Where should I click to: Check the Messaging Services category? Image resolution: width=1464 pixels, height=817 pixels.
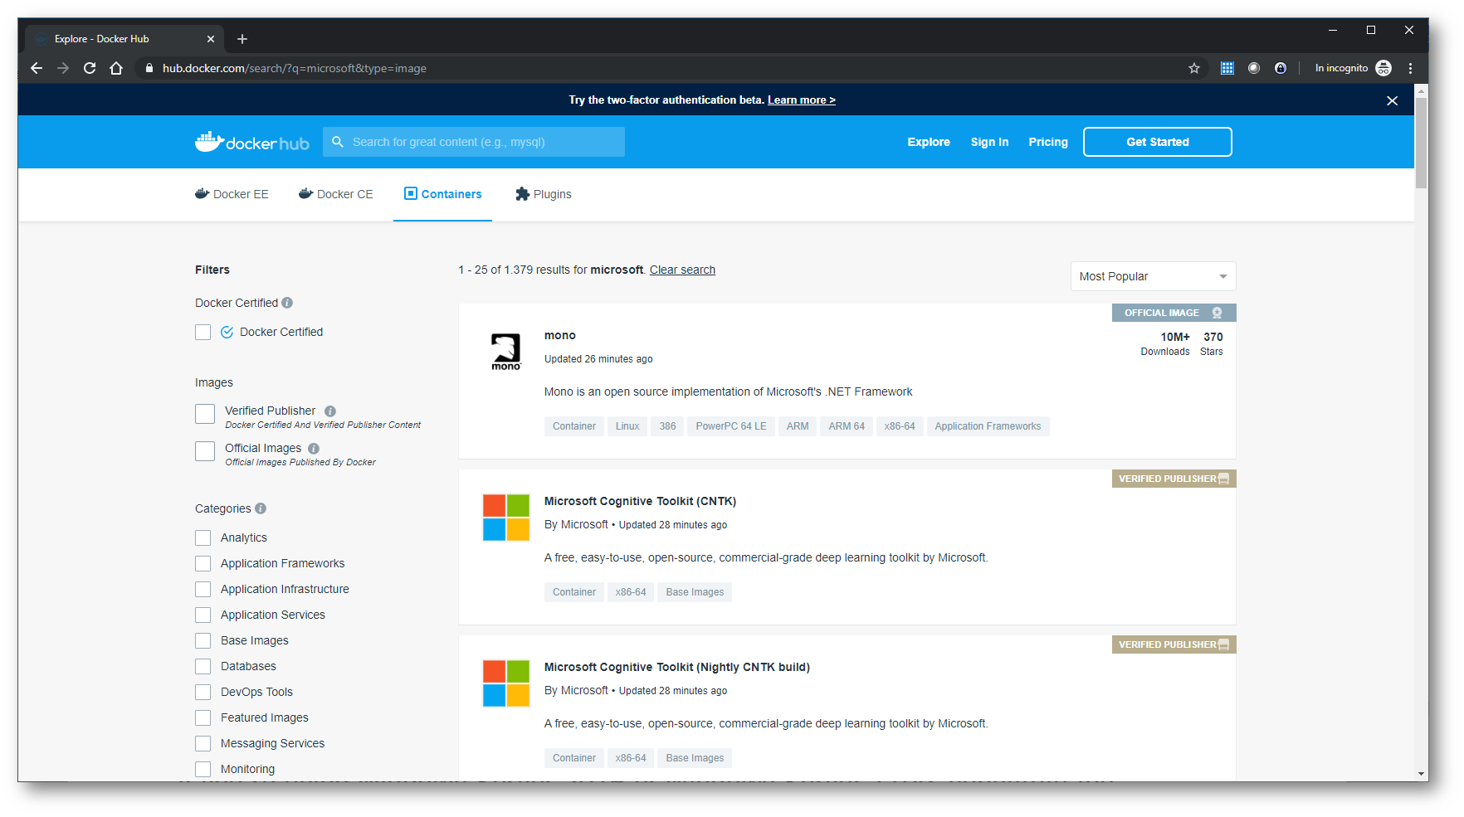point(203,744)
